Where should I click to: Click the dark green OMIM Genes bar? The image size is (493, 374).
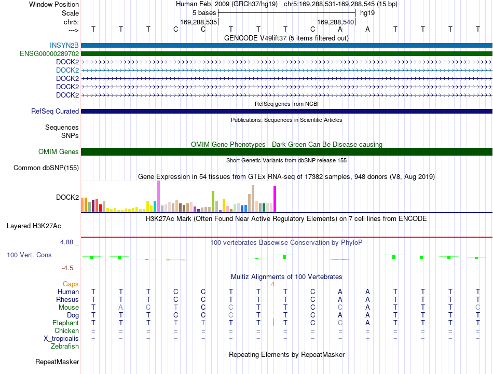pos(286,152)
